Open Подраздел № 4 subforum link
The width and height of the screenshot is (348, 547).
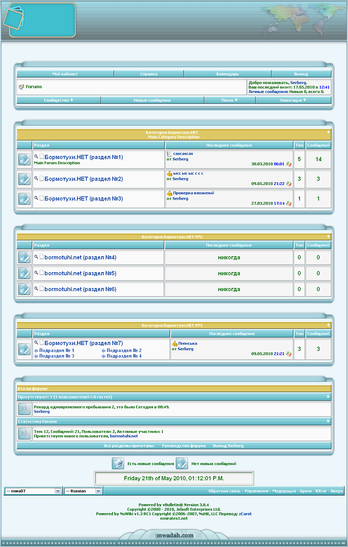pos(124,356)
